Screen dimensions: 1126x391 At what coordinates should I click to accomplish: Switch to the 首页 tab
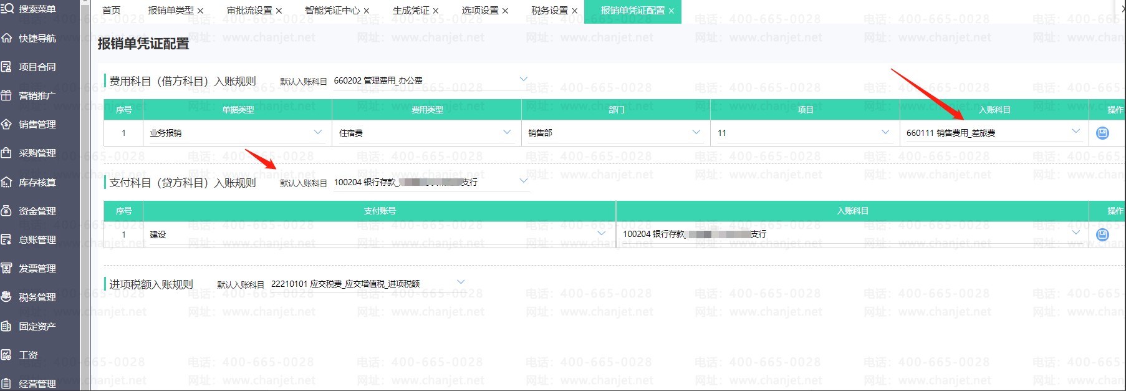coord(112,11)
